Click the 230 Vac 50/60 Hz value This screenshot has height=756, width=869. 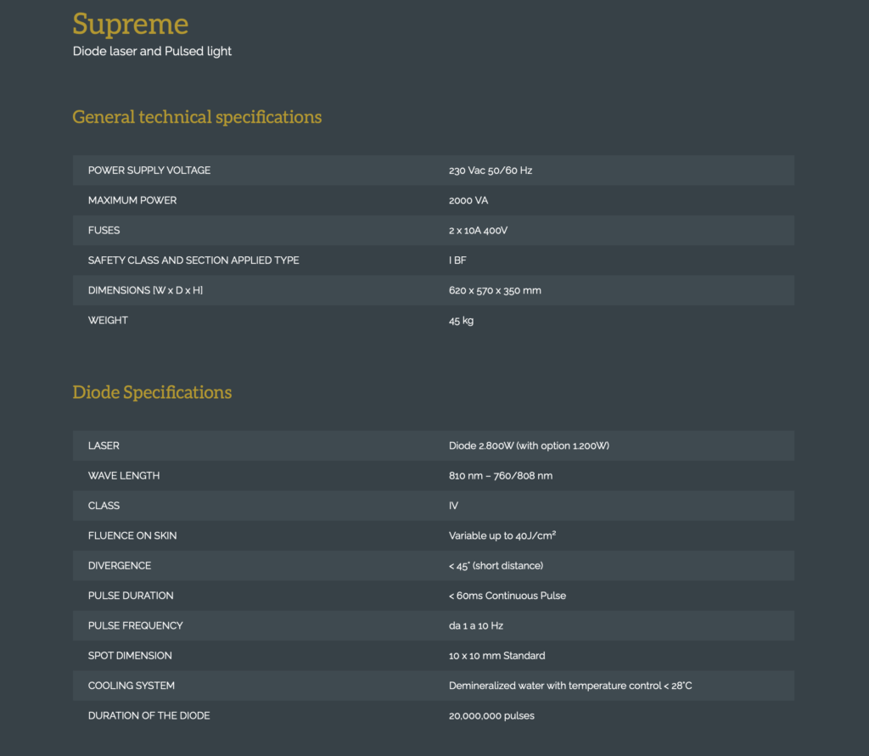coord(490,171)
